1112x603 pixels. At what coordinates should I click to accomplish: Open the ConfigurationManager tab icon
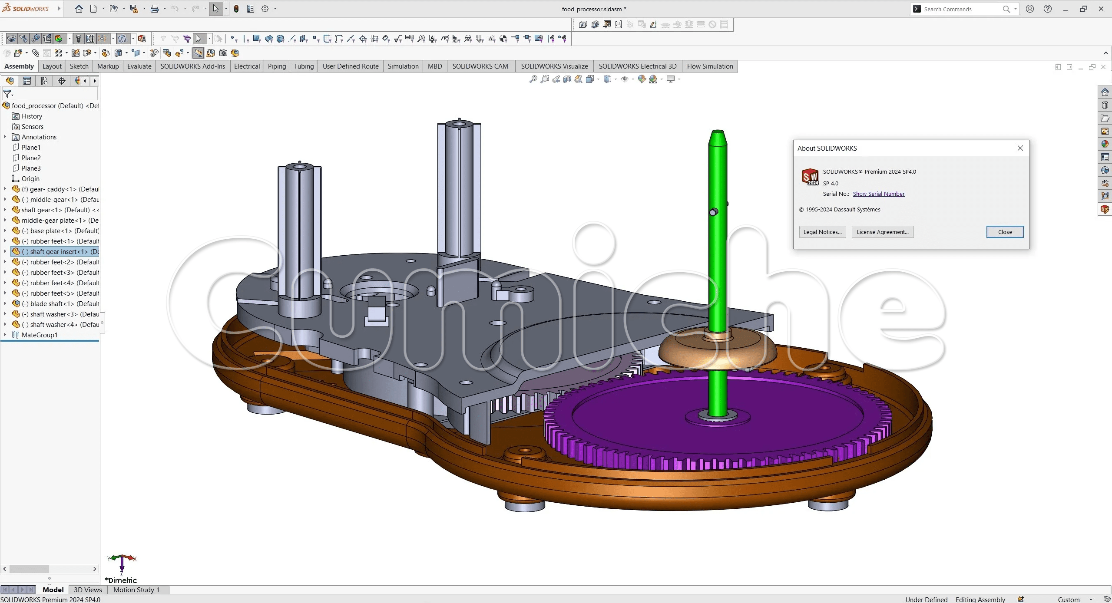(x=44, y=81)
